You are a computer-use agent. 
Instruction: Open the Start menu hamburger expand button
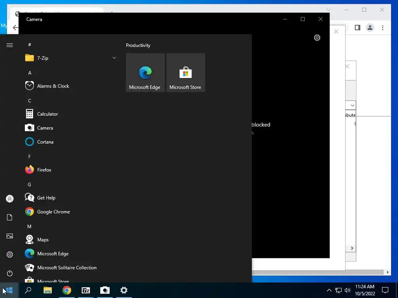tap(10, 45)
